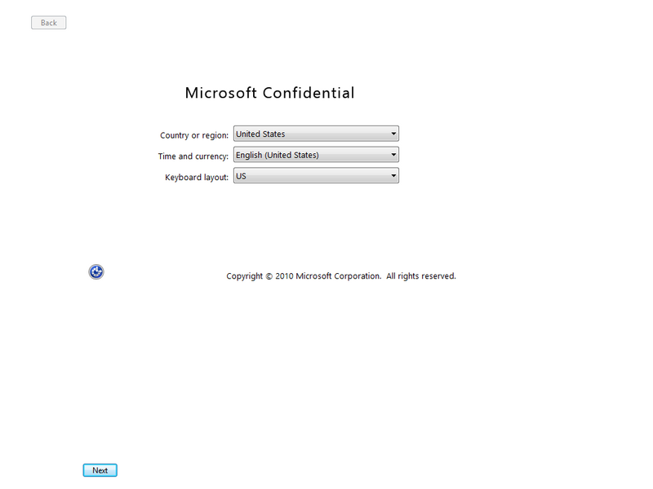
Task: Open the Keyboard layout dropdown
Action: (x=316, y=176)
